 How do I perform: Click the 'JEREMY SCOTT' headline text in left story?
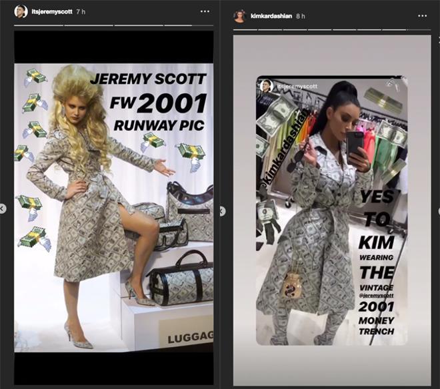pos(148,79)
